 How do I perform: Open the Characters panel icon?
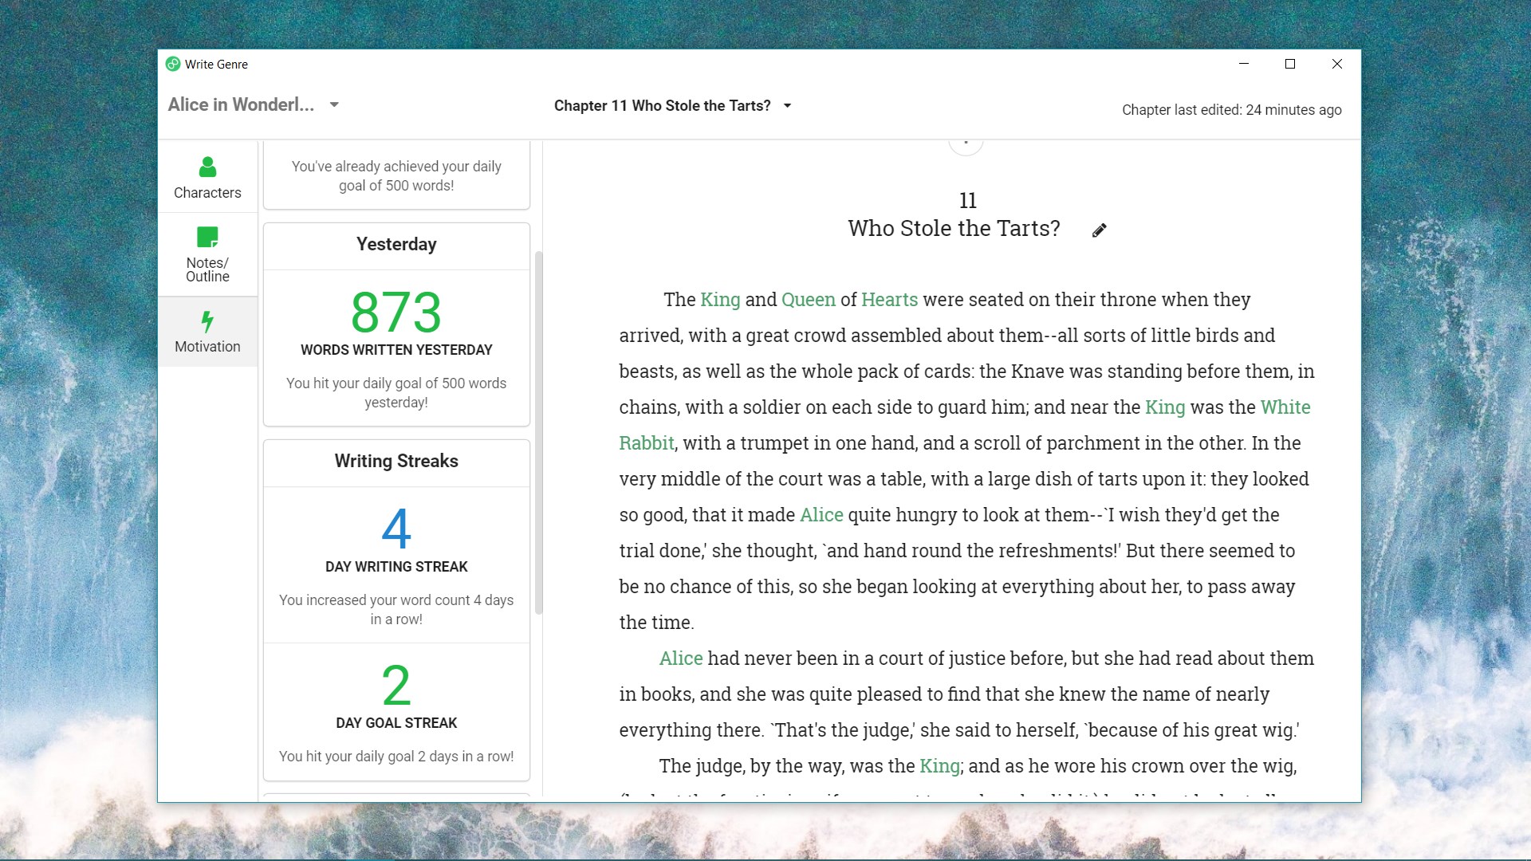tap(207, 167)
